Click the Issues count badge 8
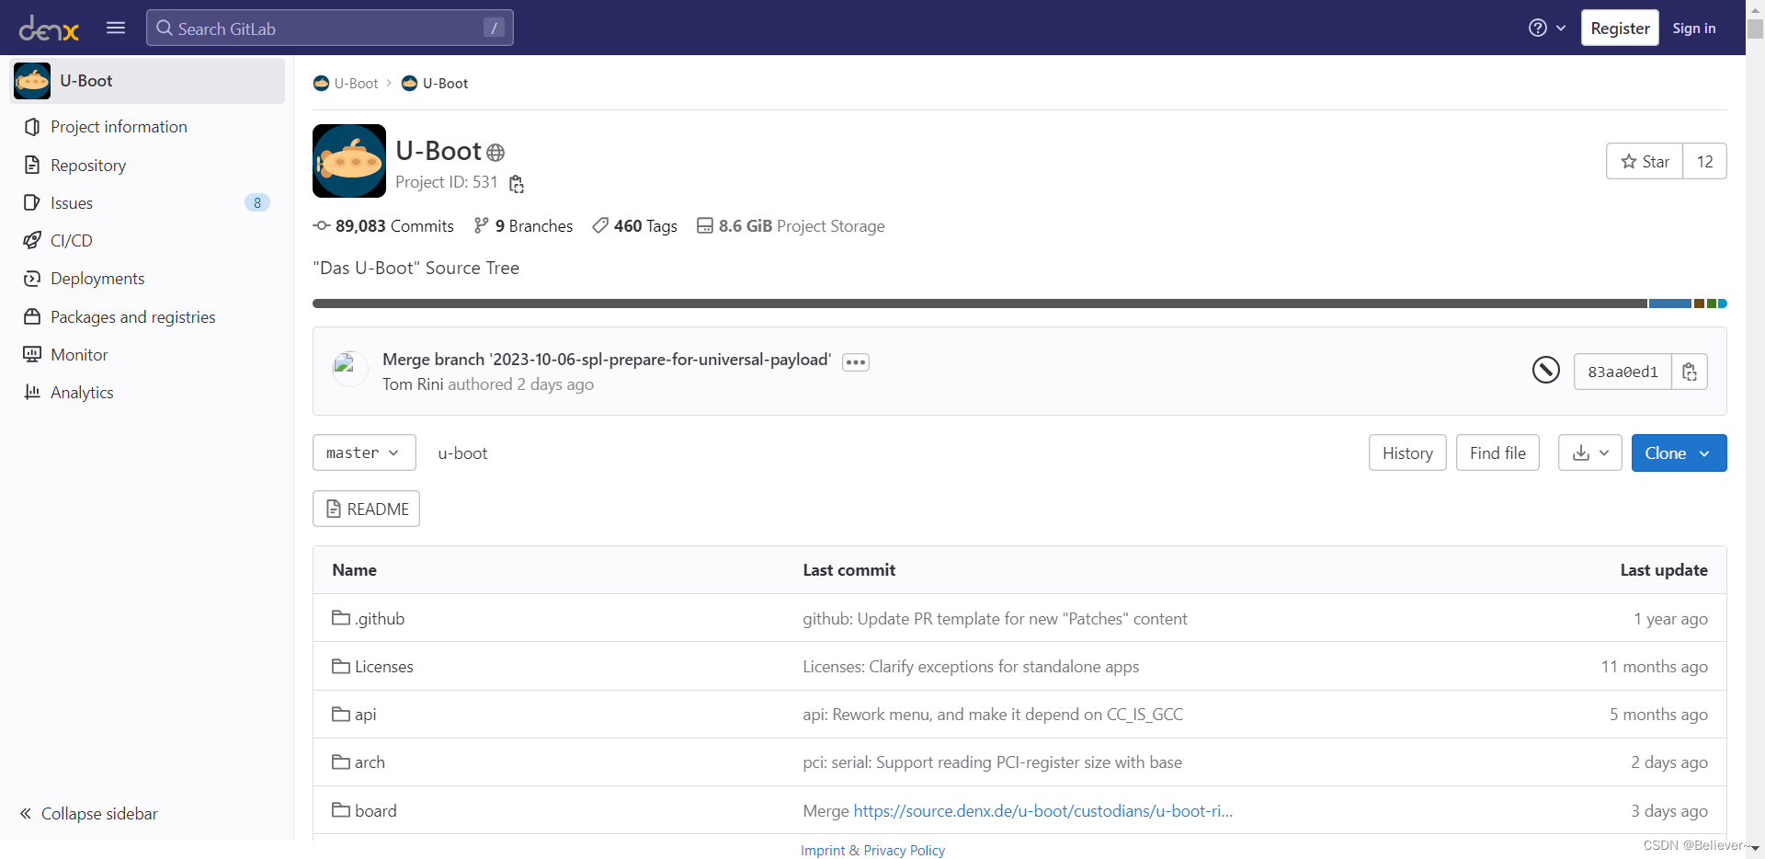 257,203
